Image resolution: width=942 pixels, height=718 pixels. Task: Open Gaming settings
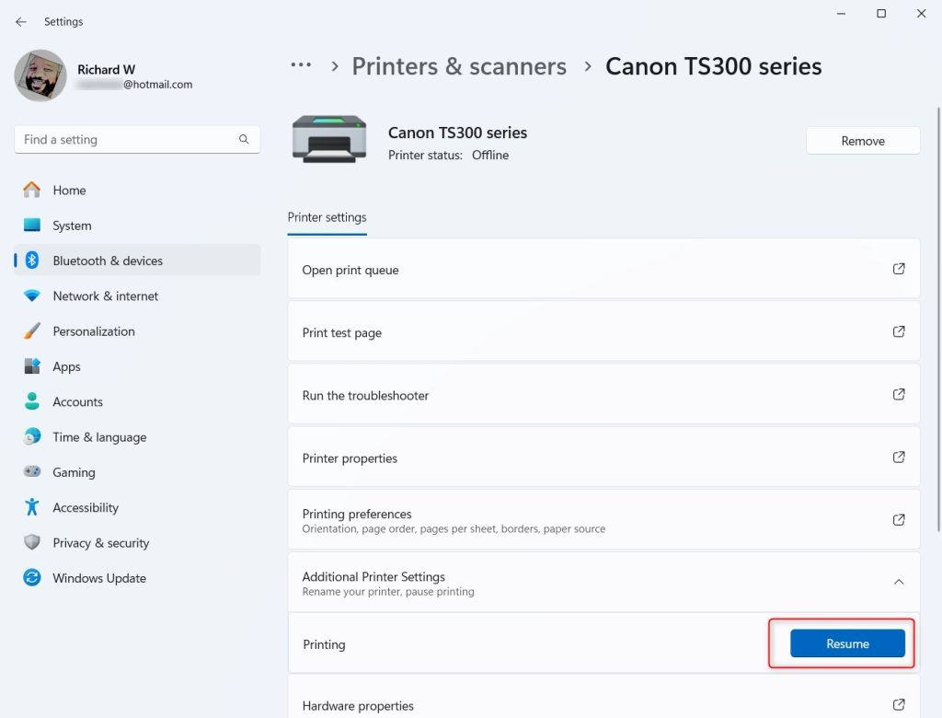(137, 472)
